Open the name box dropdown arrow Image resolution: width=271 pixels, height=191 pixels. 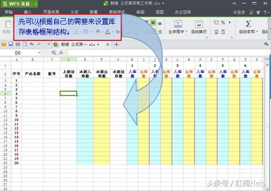39,53
